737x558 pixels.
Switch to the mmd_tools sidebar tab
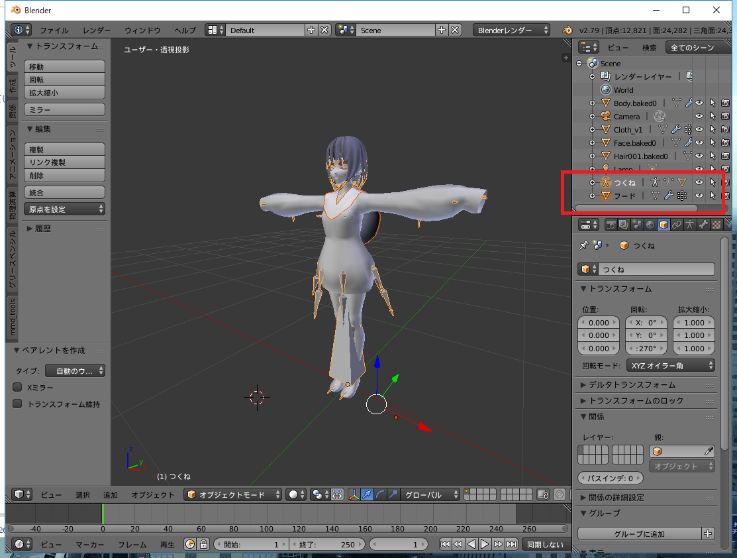(x=13, y=319)
